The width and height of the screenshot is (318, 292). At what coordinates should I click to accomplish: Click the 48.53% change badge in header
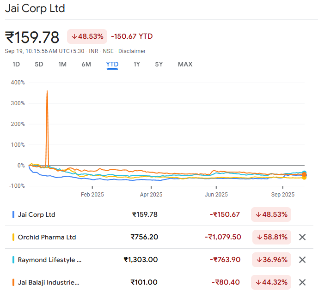87,36
